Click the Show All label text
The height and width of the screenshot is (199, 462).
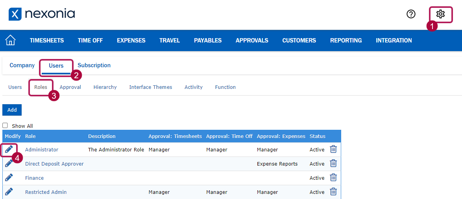pos(22,126)
